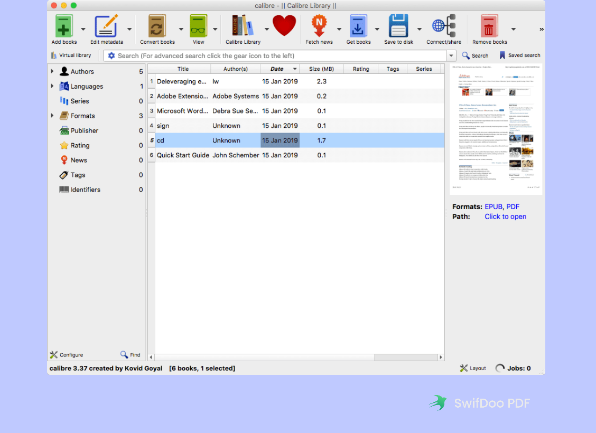596x433 pixels.
Task: Sort by the Title column header
Action: tap(183, 69)
